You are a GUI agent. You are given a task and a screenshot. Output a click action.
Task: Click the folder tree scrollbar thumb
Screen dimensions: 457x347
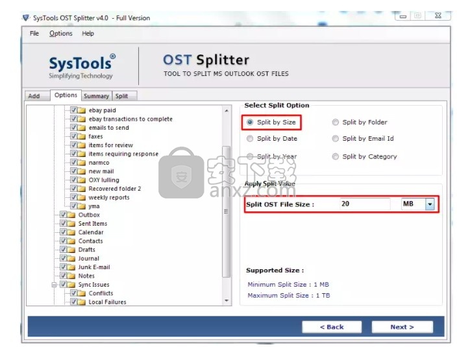click(x=226, y=211)
